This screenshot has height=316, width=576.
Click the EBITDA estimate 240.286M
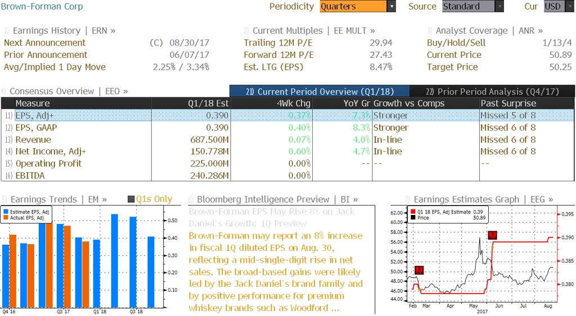click(209, 176)
